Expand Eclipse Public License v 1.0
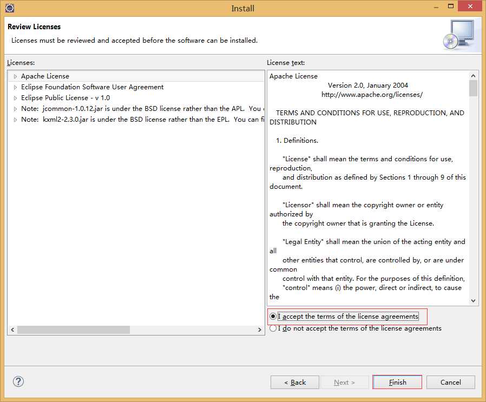The width and height of the screenshot is (486, 402). (15, 98)
